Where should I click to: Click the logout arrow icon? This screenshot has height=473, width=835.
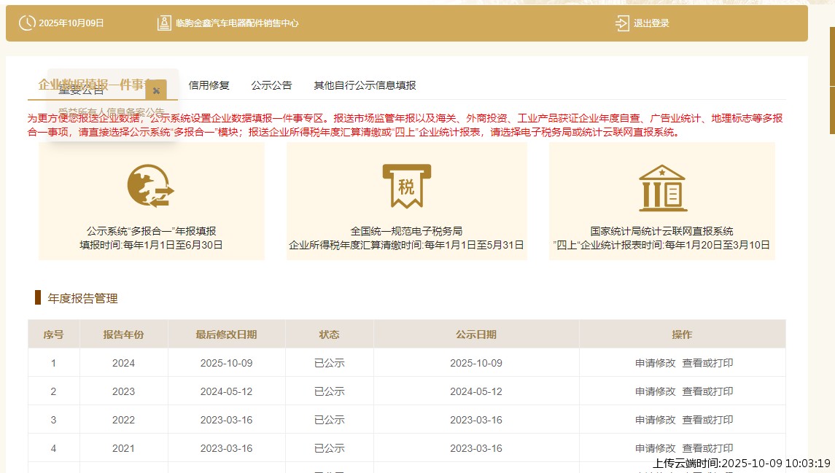click(622, 23)
